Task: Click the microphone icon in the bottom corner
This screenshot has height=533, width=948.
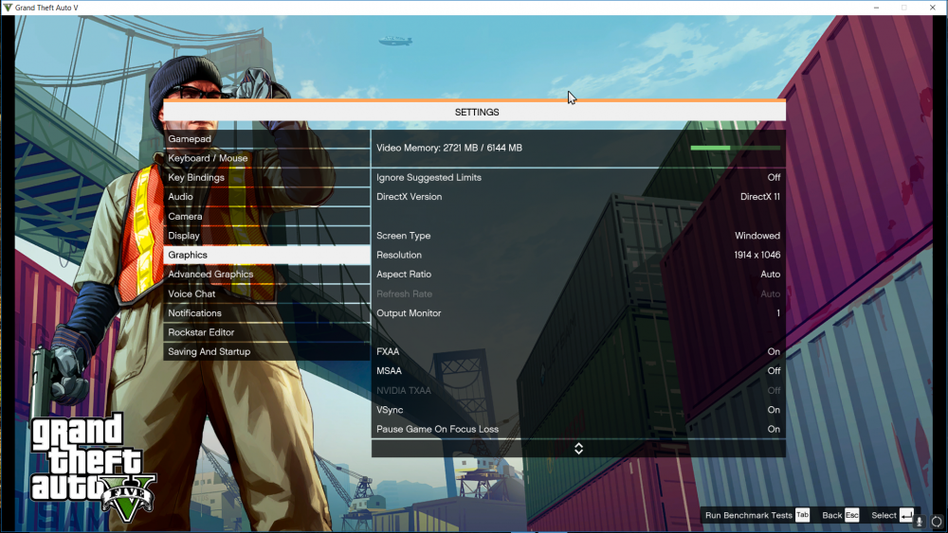Action: (920, 521)
